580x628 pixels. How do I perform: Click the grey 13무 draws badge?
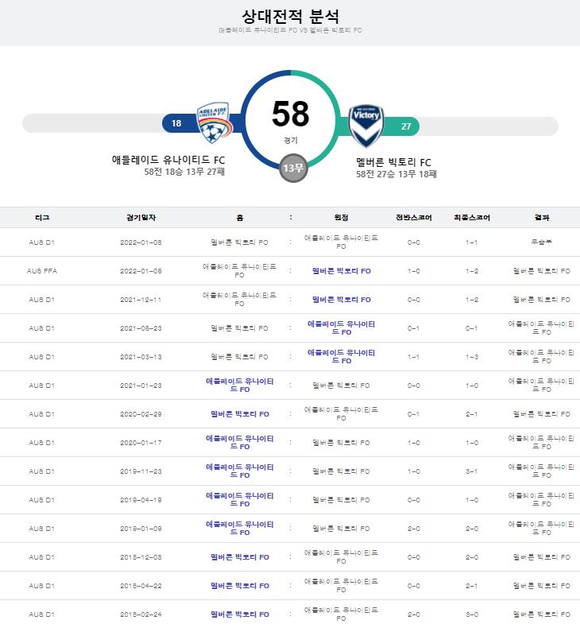point(293,168)
